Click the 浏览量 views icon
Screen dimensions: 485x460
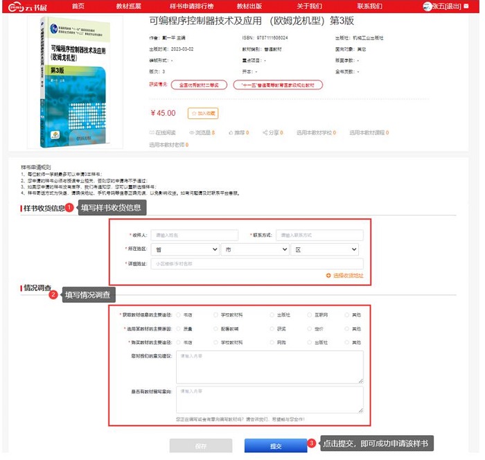pyautogui.click(x=191, y=132)
